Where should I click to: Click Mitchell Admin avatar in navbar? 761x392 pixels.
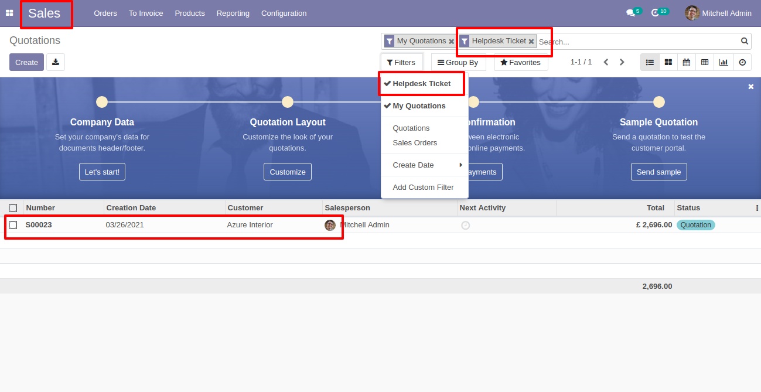click(x=692, y=13)
